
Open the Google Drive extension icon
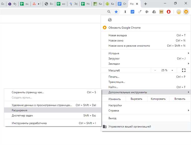point(154,12)
